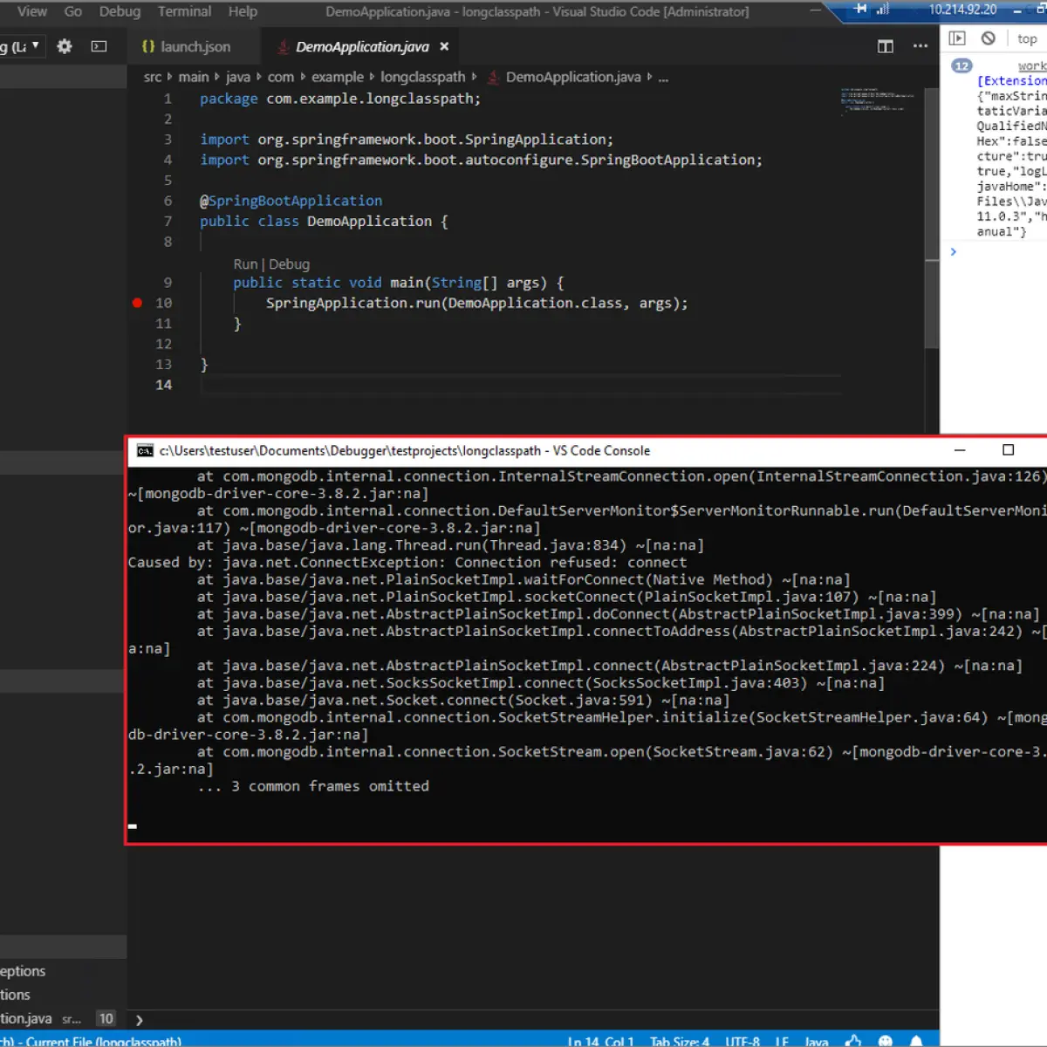Open the top context selector in DevTools
This screenshot has width=1047, height=1047.
[x=1028, y=38]
